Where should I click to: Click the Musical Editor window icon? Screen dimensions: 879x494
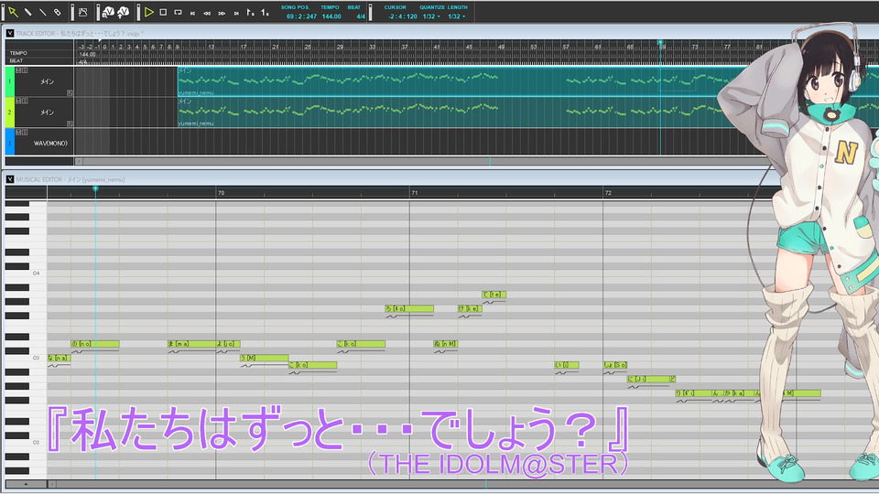tap(10, 179)
